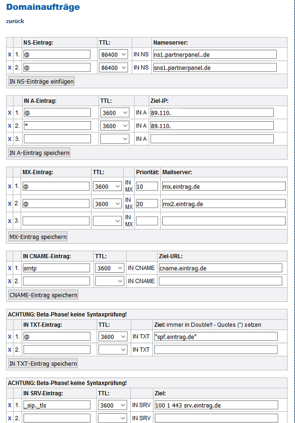This screenshot has height=423, width=295.
Task: Click X beside empty SRV row 2
Action: pos(10,419)
